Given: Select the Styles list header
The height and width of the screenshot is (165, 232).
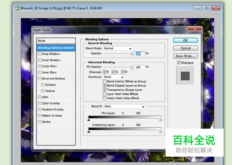Looking at the screenshot, I should pyautogui.click(x=56, y=41).
